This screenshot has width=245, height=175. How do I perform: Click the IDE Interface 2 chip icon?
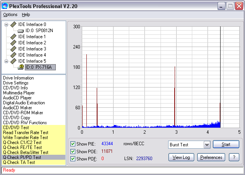click(x=13, y=43)
